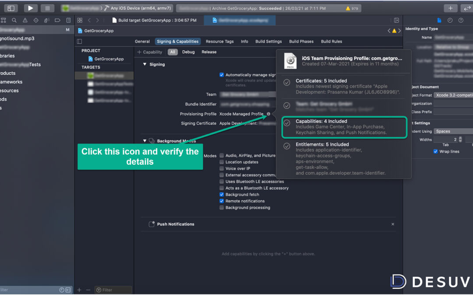This screenshot has height=295, width=473.
Task: Click the yellow warning icon in jump bar
Action: [x=394, y=31]
